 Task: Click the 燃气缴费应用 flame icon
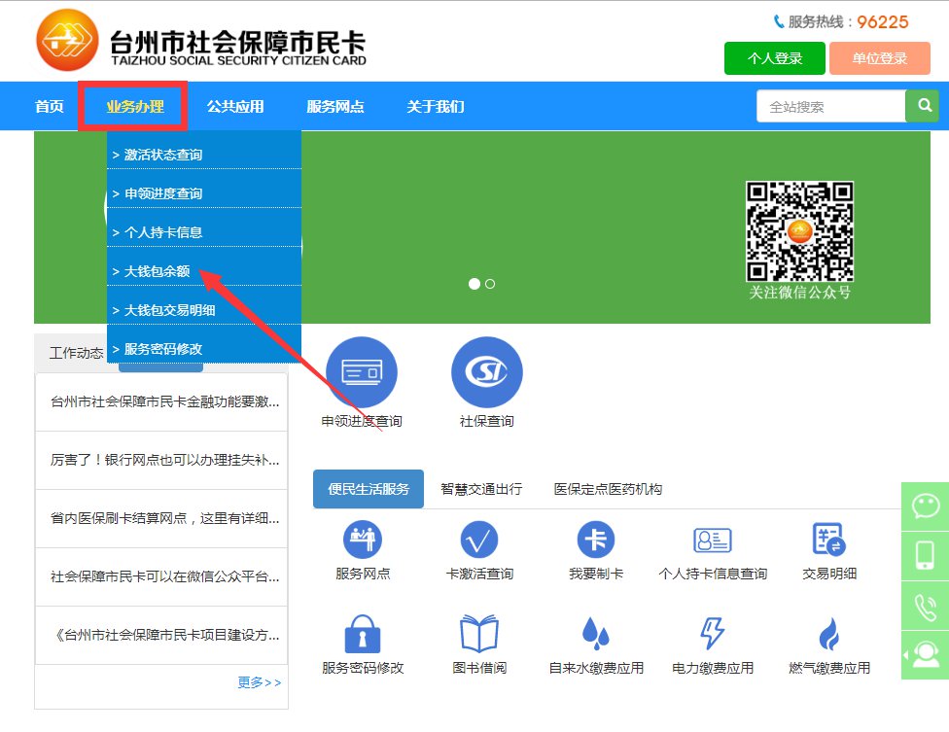(x=828, y=634)
